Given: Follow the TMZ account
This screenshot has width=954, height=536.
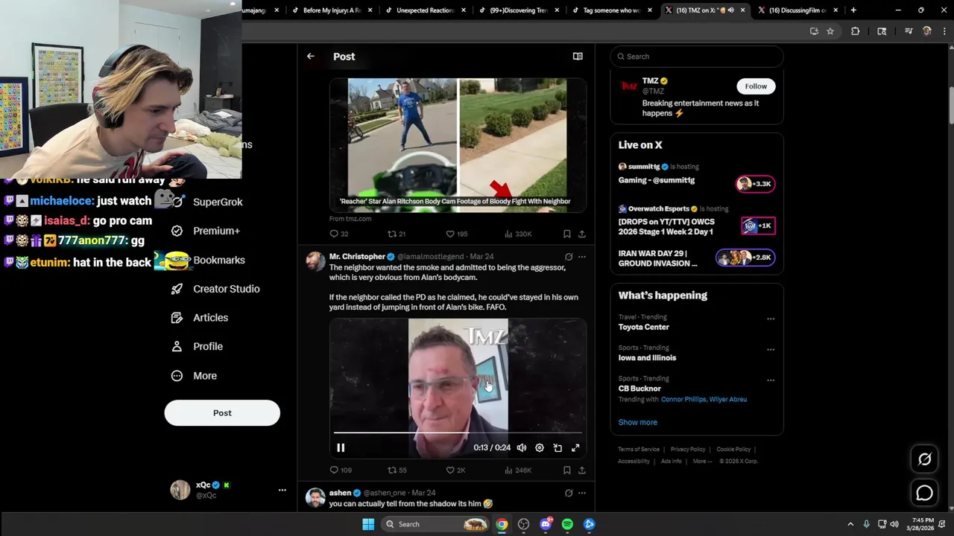Looking at the screenshot, I should click(756, 86).
